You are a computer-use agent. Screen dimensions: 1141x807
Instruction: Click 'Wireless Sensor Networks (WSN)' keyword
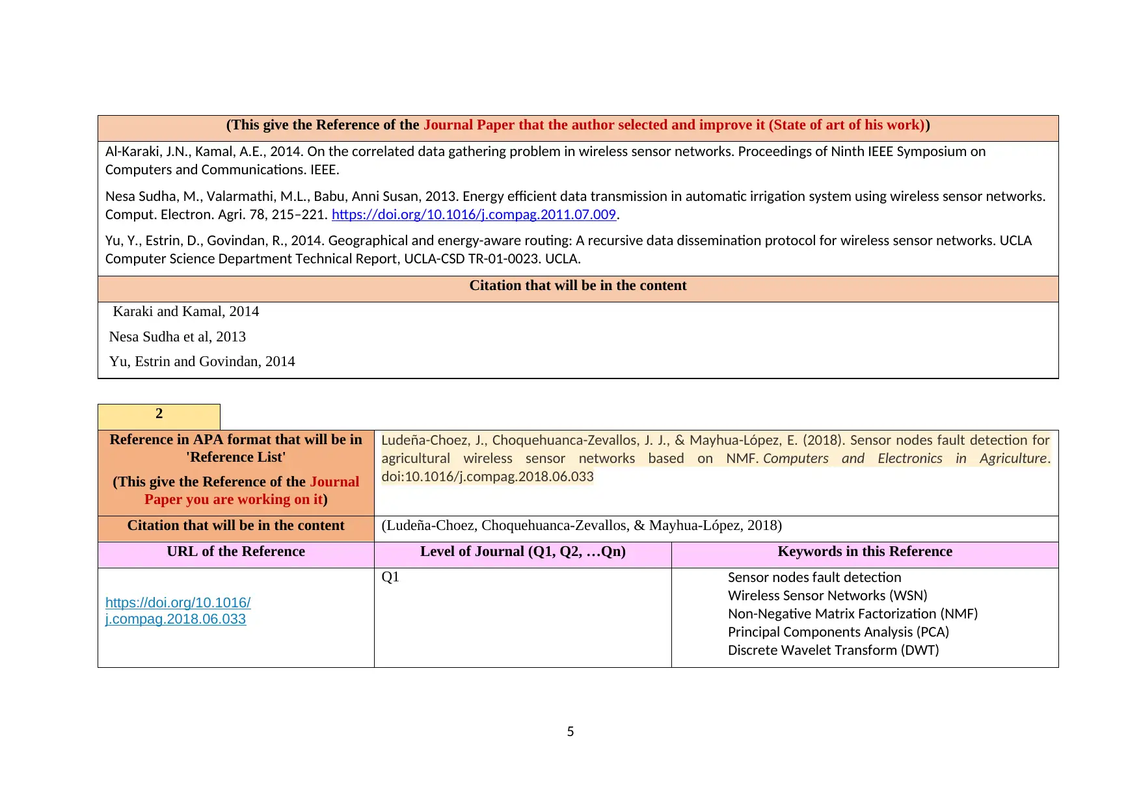[x=827, y=596]
